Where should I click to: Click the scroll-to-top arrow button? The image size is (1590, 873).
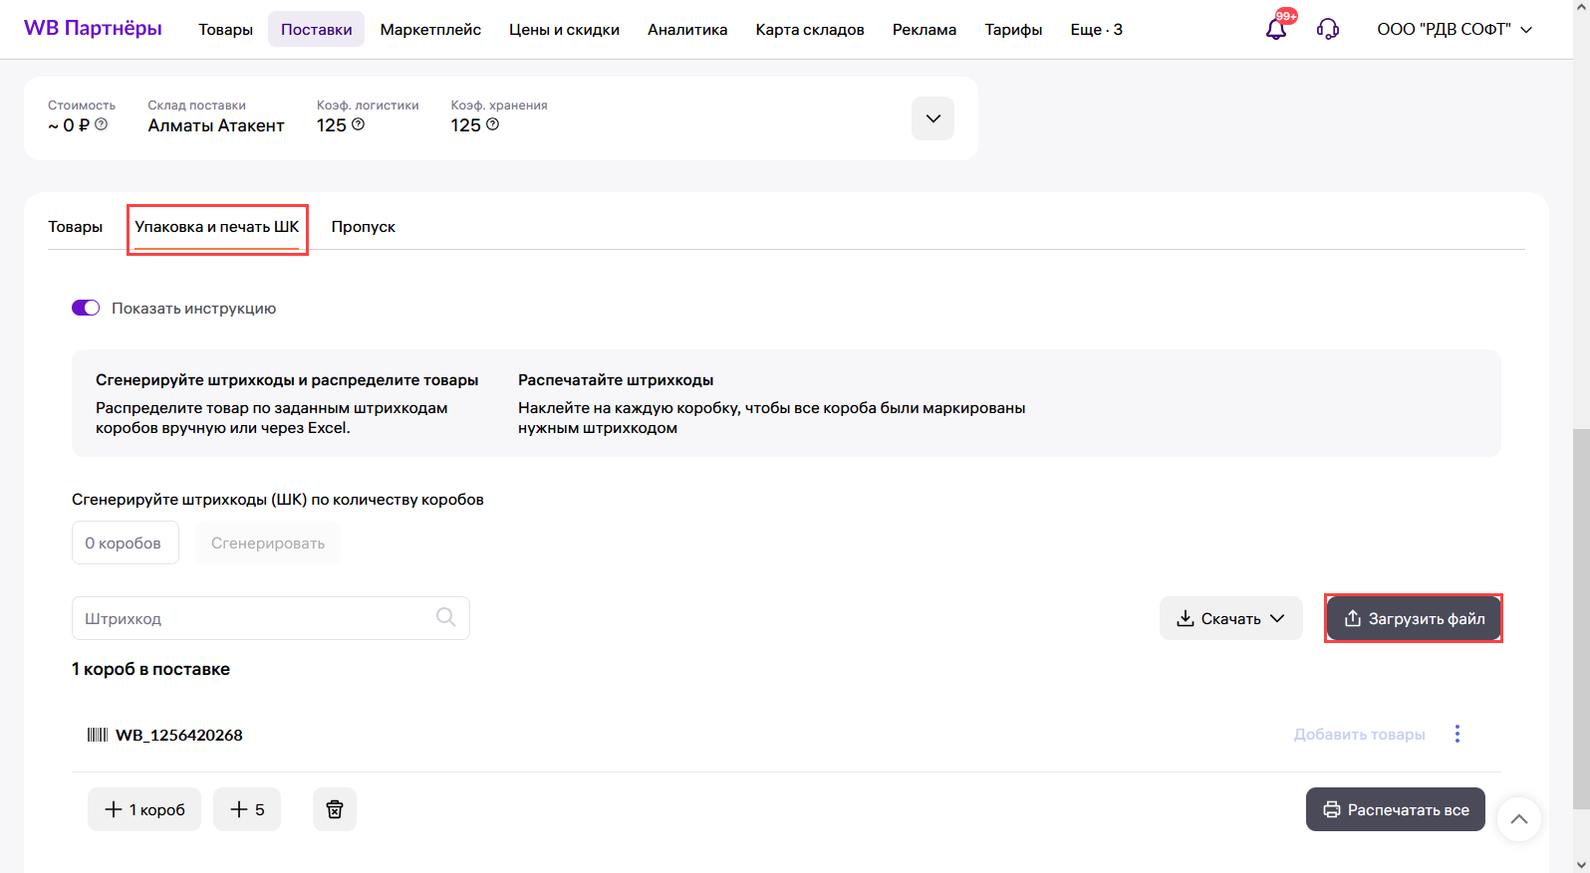point(1518,819)
